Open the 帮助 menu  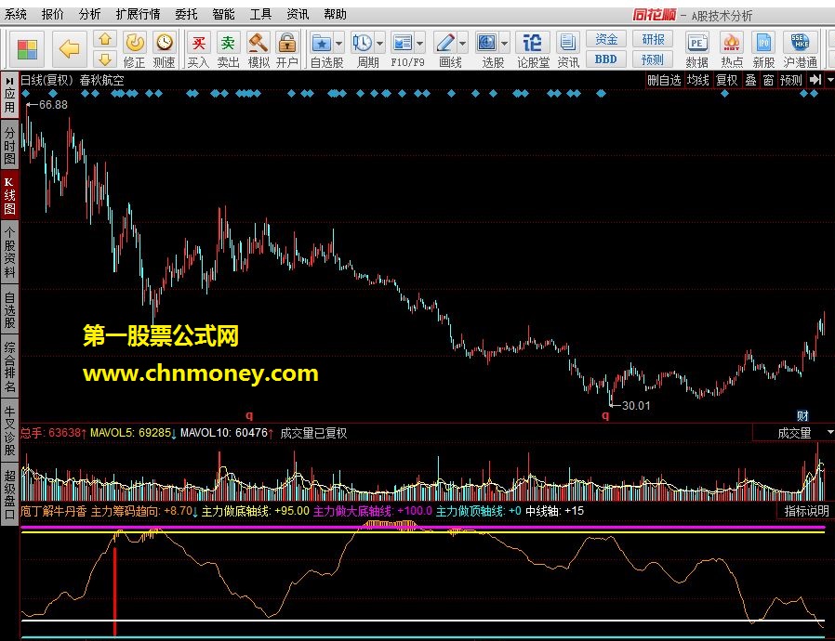pyautogui.click(x=335, y=14)
